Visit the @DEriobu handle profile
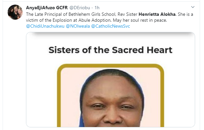The image size is (204, 130). coord(80,8)
